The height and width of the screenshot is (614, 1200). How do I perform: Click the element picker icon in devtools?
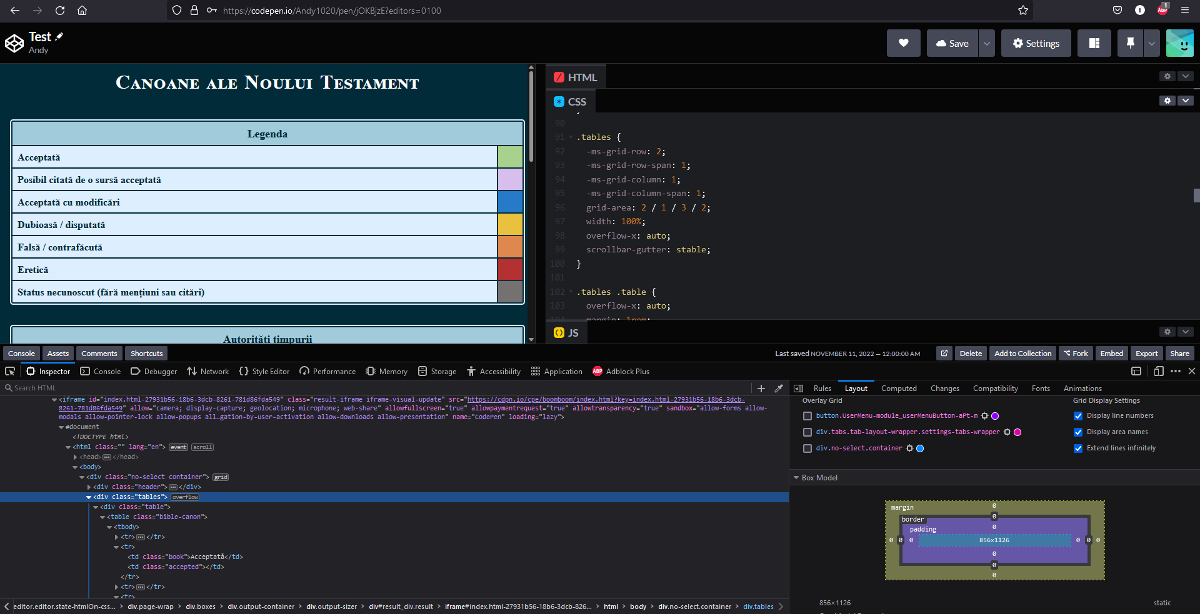click(x=10, y=371)
